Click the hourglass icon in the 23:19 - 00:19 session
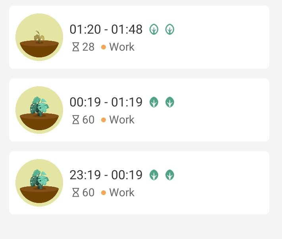Viewport: 282px width, 239px height. [76, 193]
